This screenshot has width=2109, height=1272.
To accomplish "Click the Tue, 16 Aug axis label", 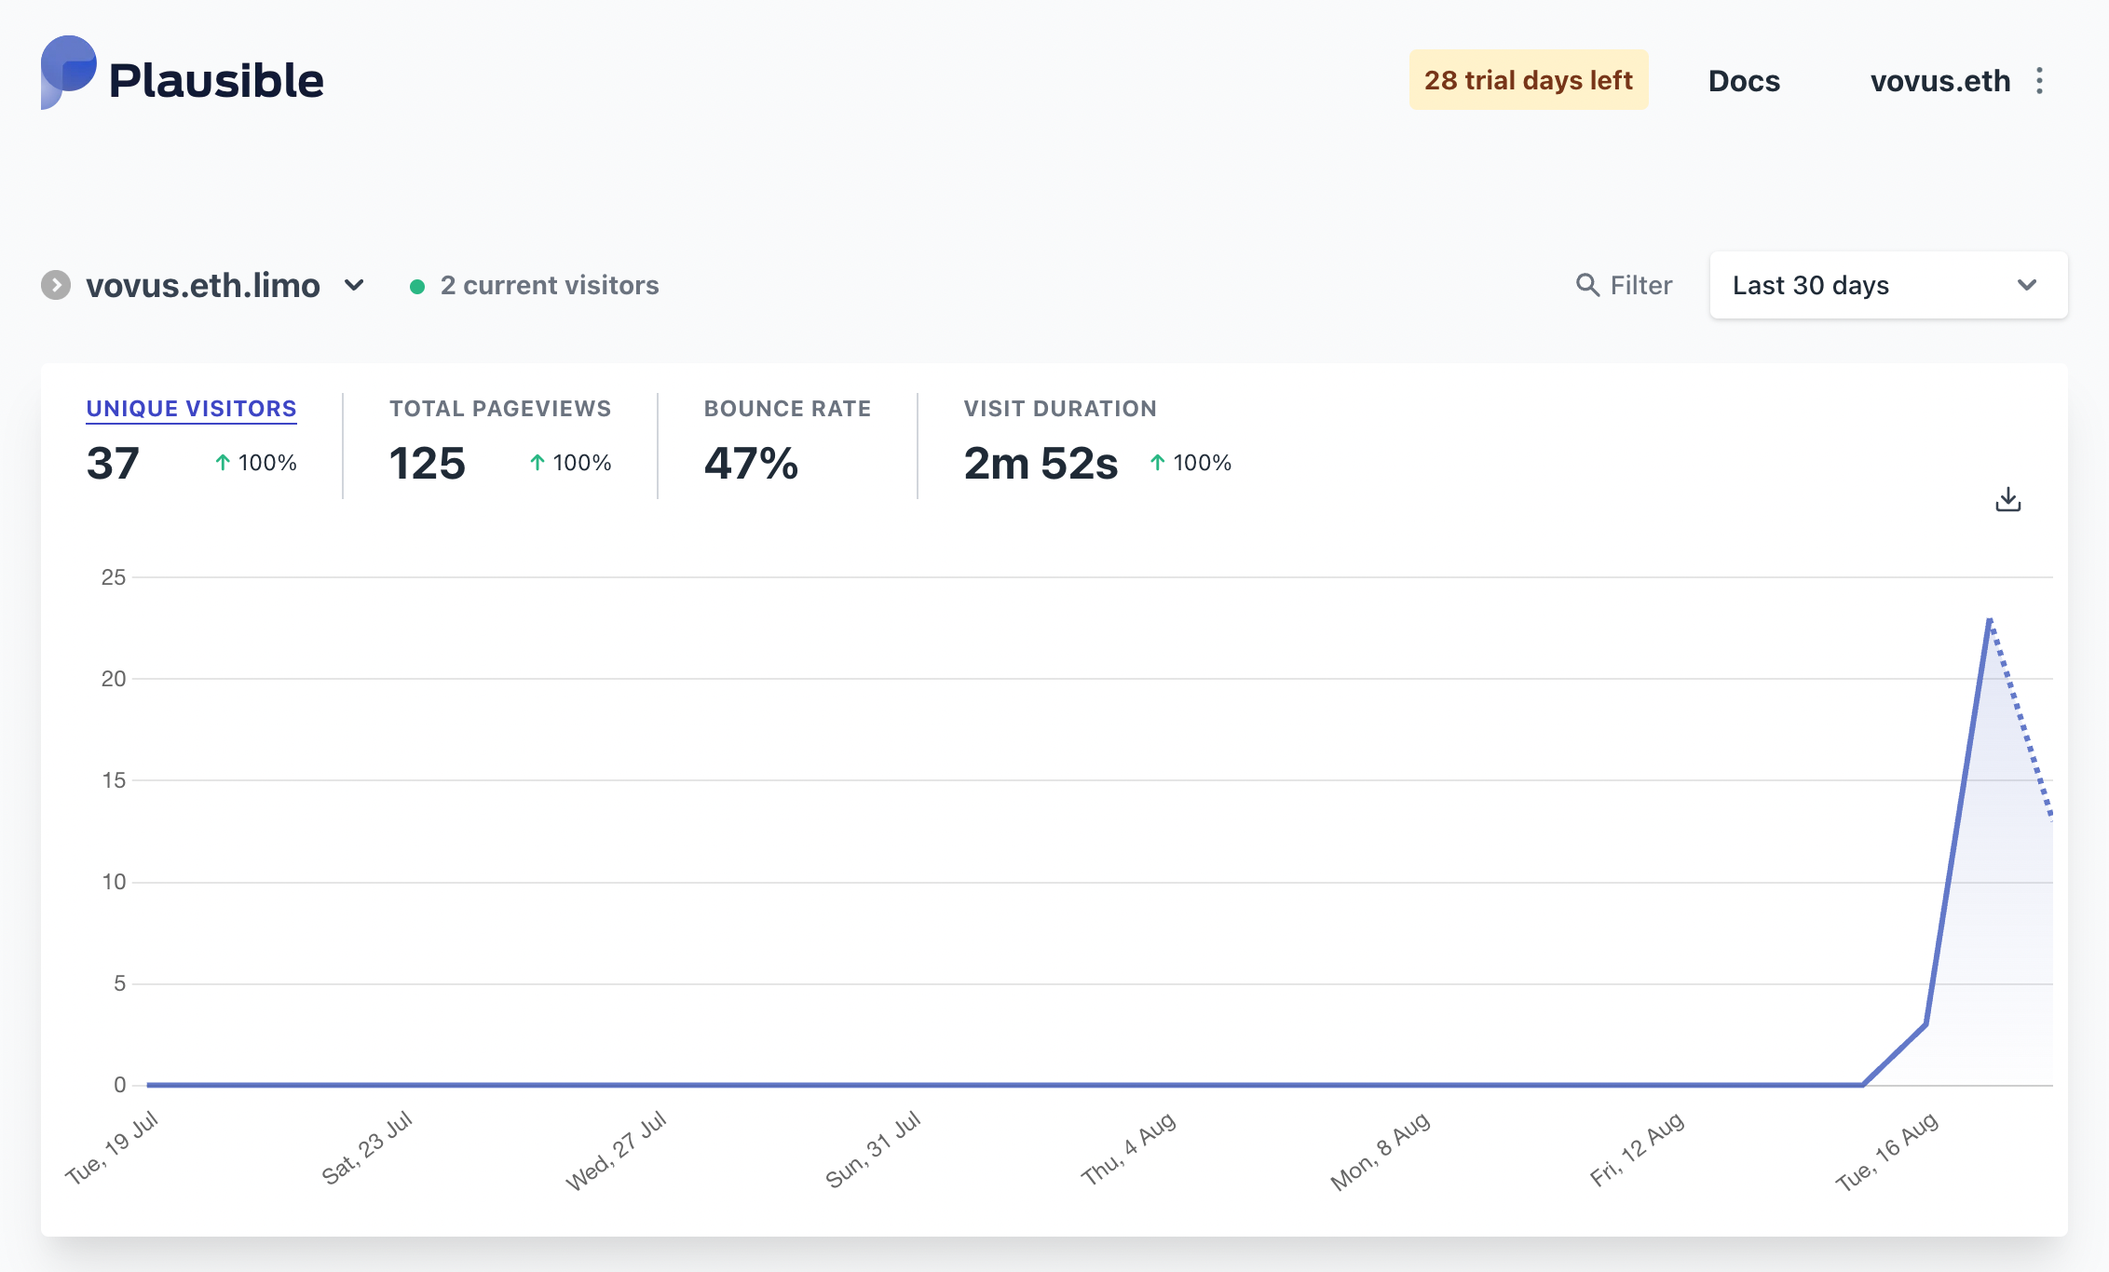I will click(1888, 1151).
